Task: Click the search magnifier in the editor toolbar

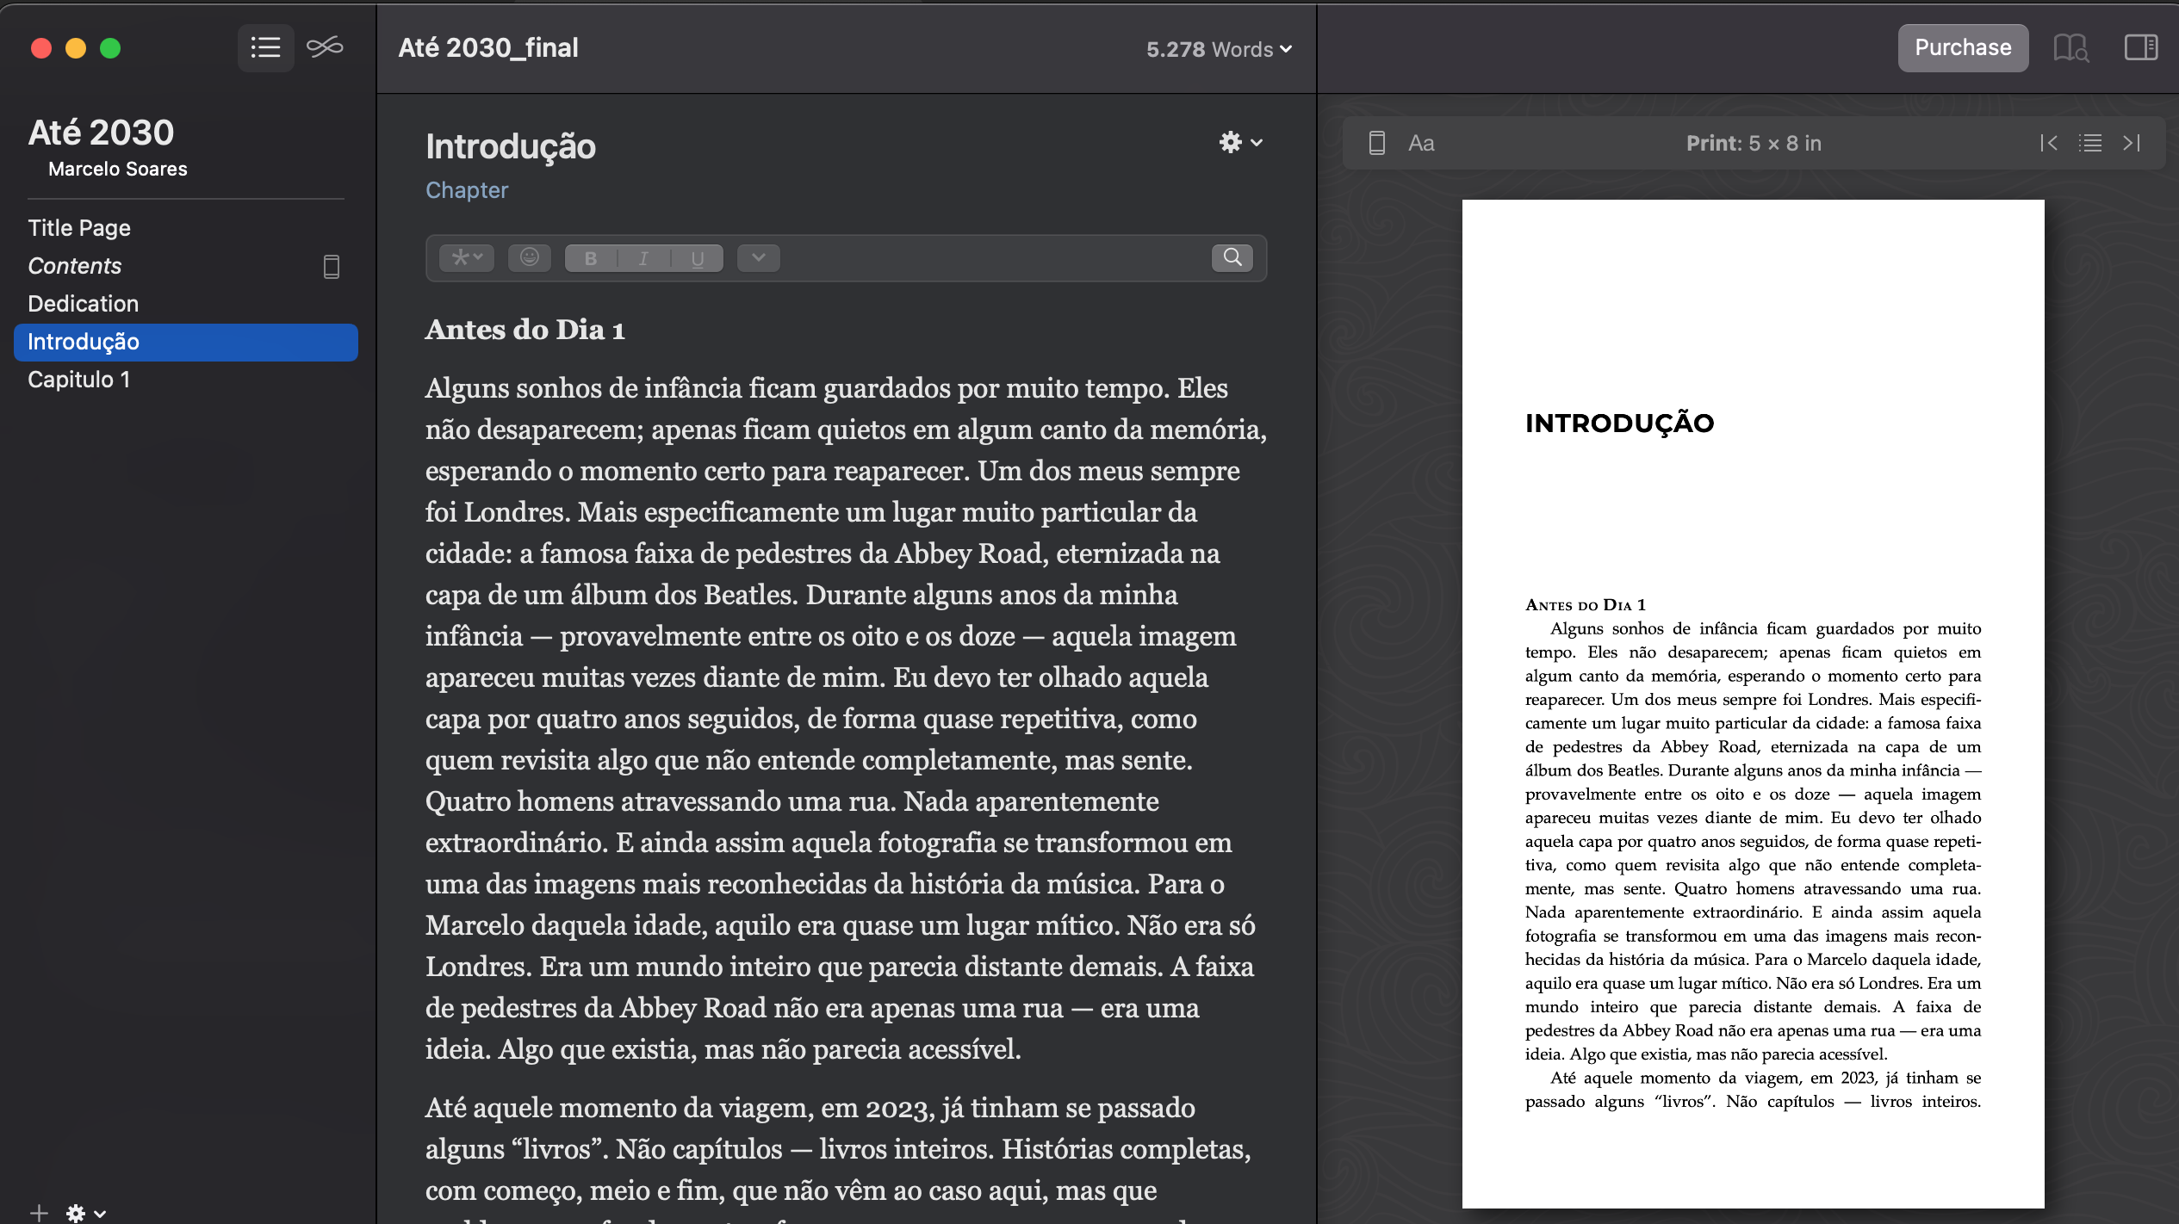Action: pyautogui.click(x=1232, y=257)
